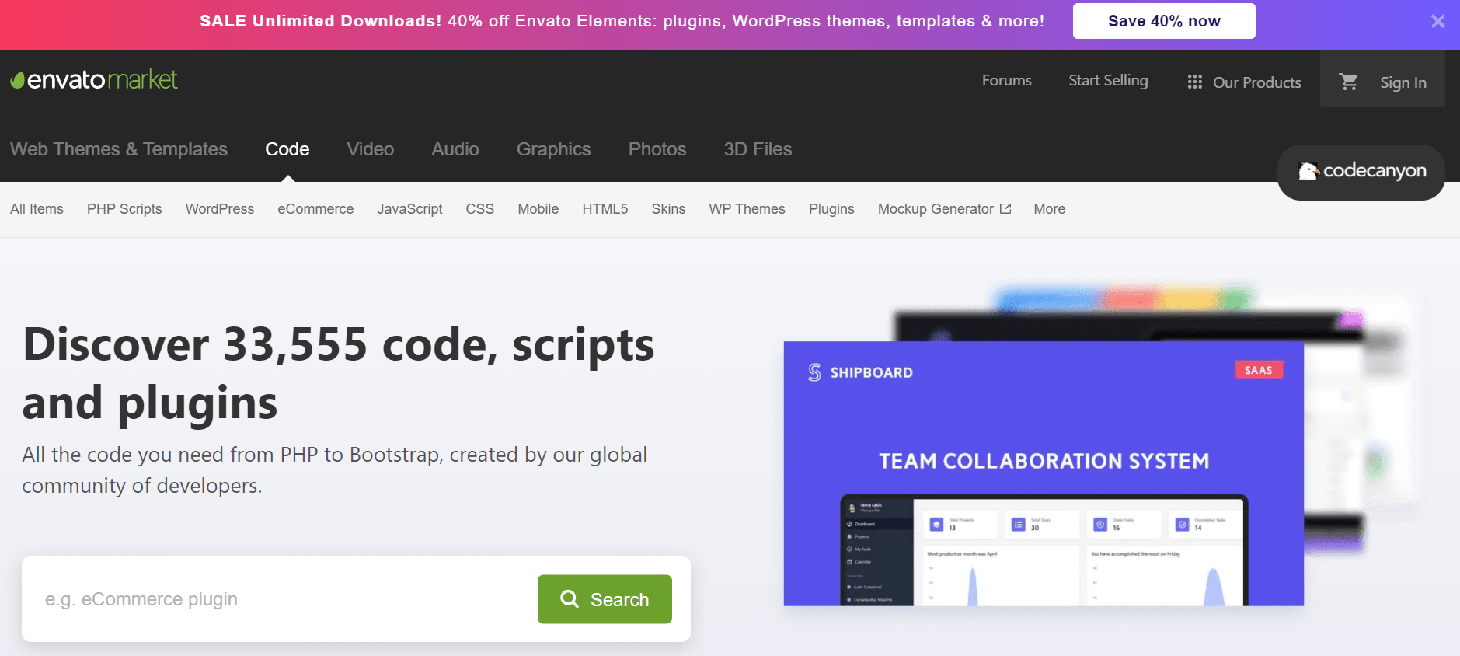Screen dimensions: 1460x656
Task: Click the magnifier Search button
Action: tap(605, 599)
